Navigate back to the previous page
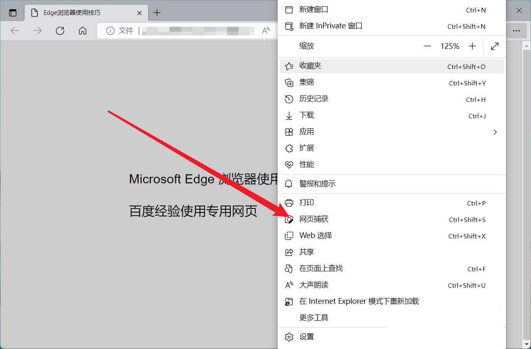Viewport: 531px width, 349px height. (x=15, y=30)
